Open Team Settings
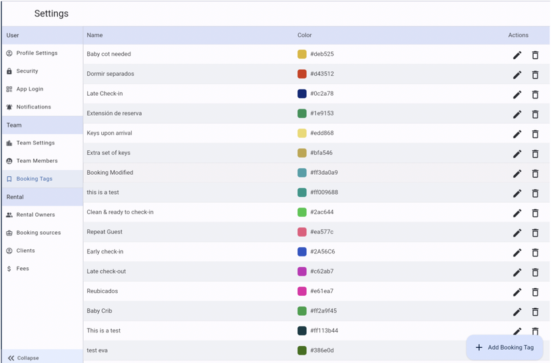Image resolution: width=551 pixels, height=363 pixels. click(43, 143)
